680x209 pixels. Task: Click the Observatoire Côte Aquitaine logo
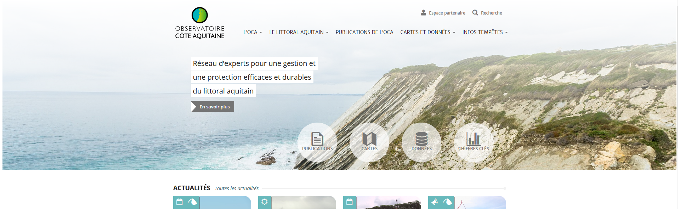tap(200, 23)
